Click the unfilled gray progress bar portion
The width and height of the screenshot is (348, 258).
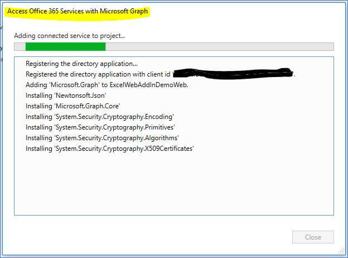(x=217, y=46)
